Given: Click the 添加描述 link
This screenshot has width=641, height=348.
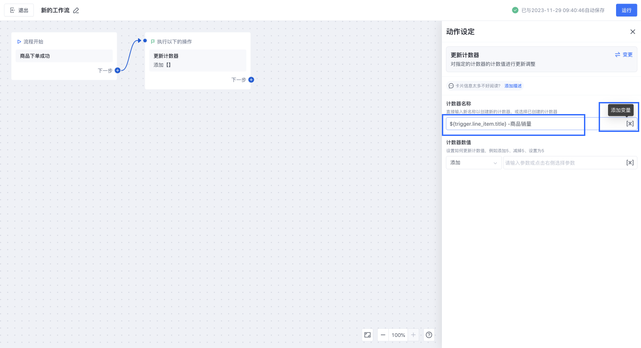Looking at the screenshot, I should (513, 86).
